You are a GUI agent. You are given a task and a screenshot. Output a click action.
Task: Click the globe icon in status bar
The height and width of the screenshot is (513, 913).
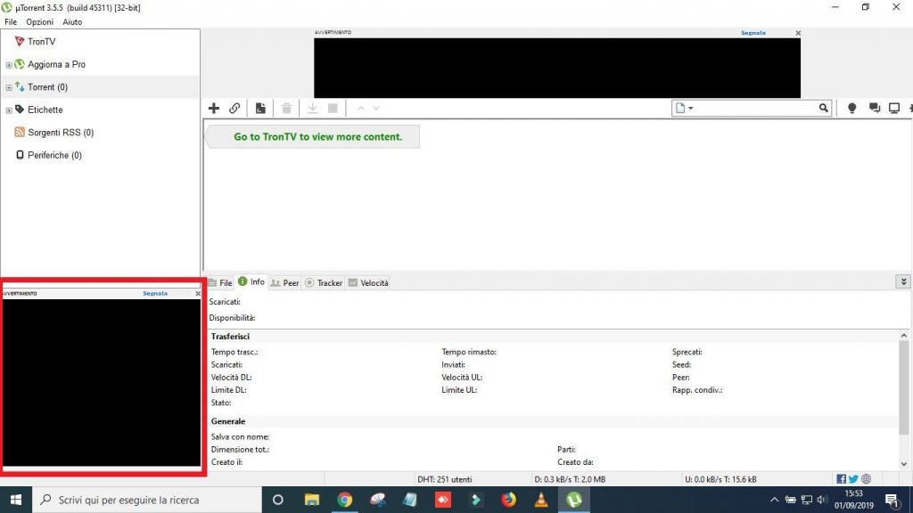pyautogui.click(x=867, y=479)
